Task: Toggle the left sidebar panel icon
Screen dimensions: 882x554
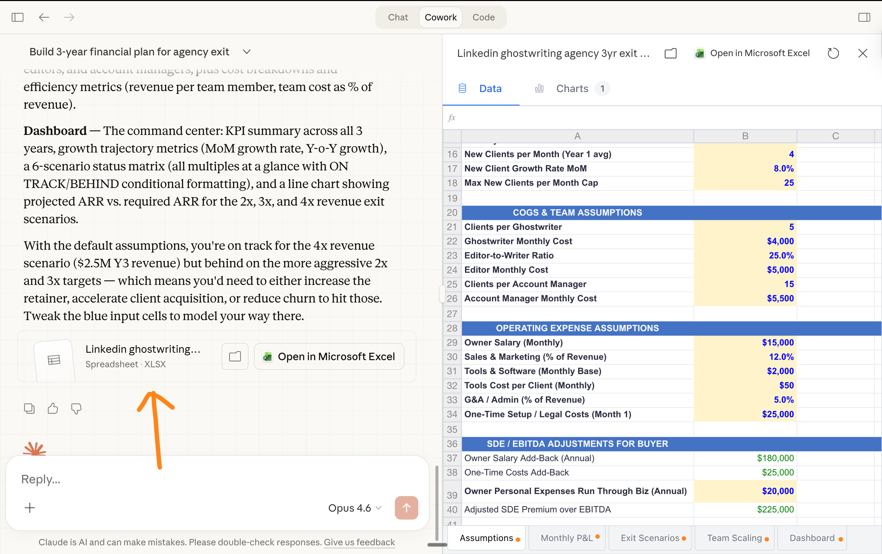Action: [x=18, y=17]
